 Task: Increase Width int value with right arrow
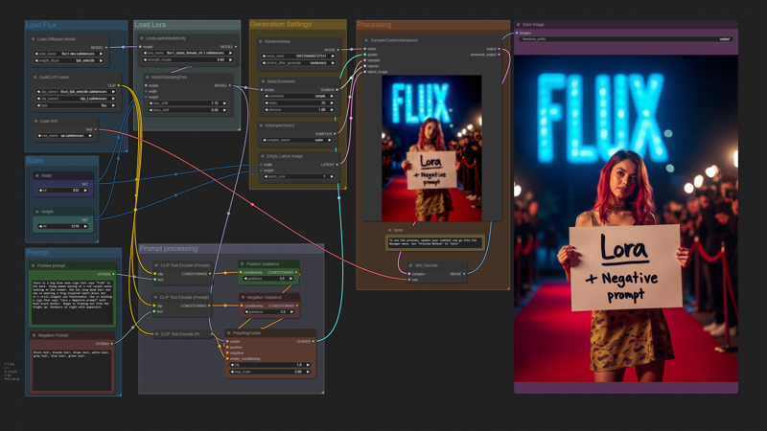click(x=85, y=190)
